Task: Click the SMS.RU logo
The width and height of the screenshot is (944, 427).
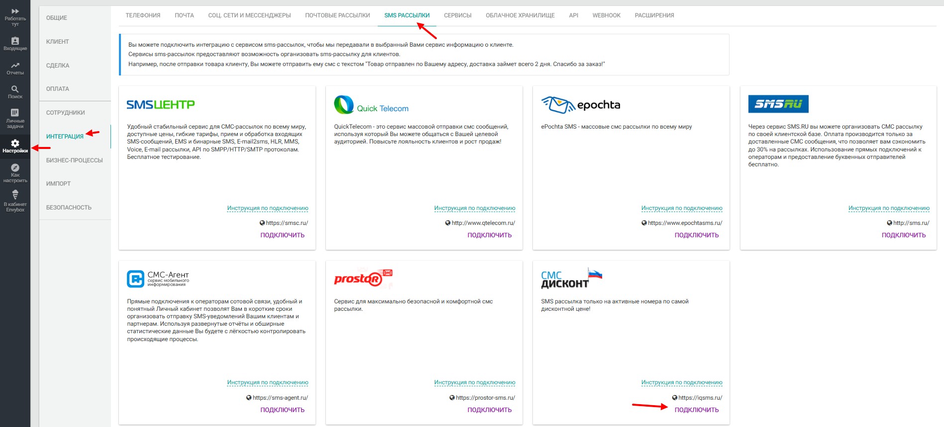Action: click(778, 104)
